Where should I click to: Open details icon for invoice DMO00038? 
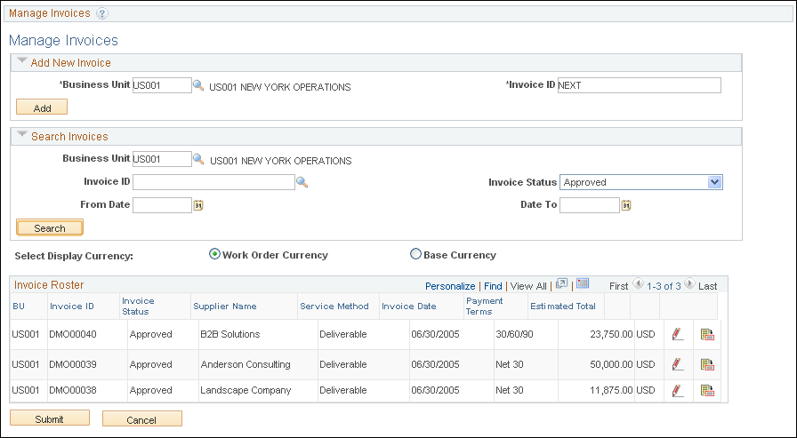tap(707, 390)
